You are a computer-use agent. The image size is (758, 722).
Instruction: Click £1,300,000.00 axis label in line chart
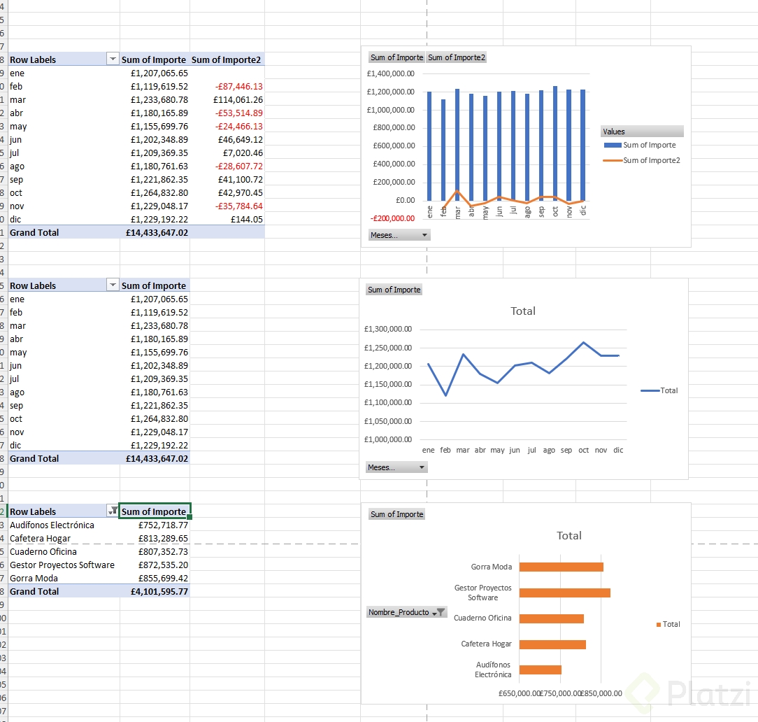click(x=387, y=329)
